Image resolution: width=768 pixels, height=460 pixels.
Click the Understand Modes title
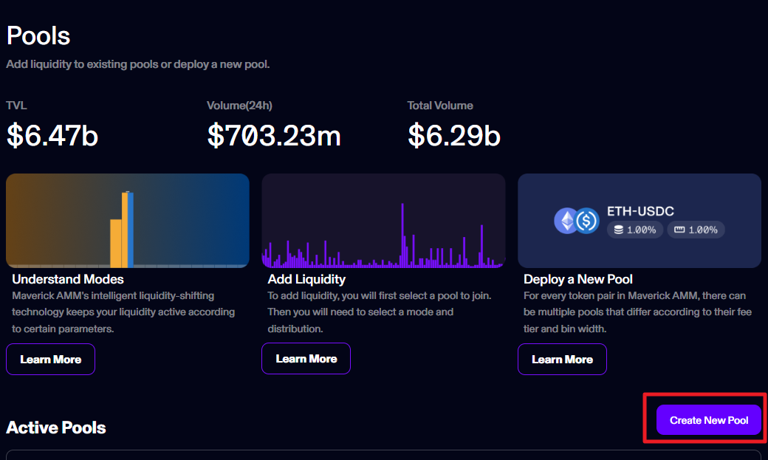[x=68, y=279]
